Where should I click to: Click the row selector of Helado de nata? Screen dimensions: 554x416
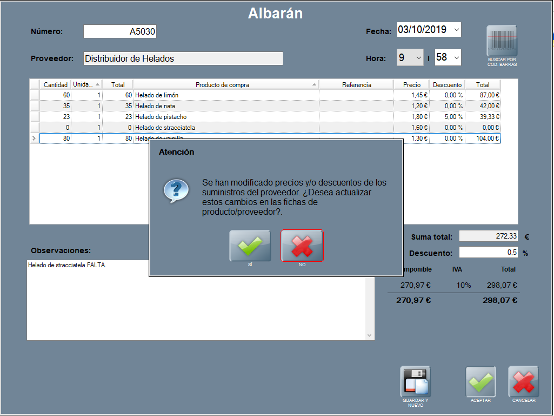pos(35,106)
